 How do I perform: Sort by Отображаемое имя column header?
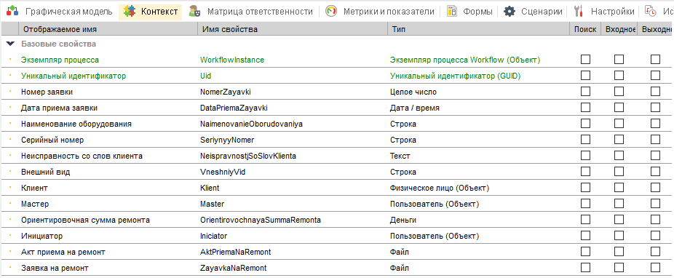[x=108, y=29]
